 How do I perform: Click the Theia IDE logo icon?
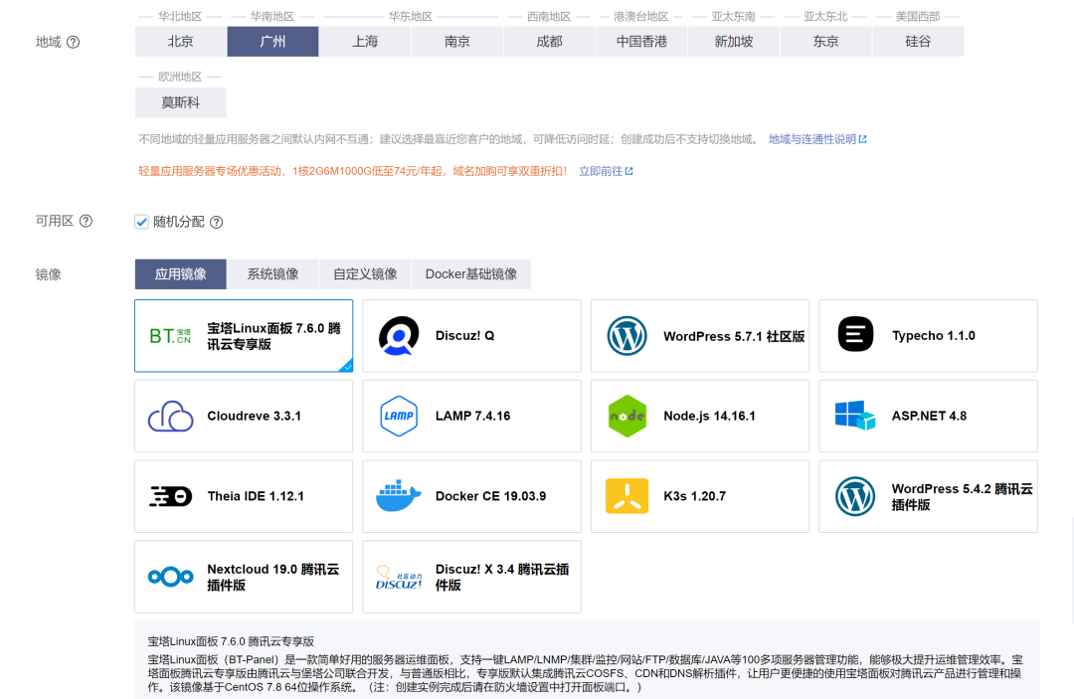[x=171, y=496]
